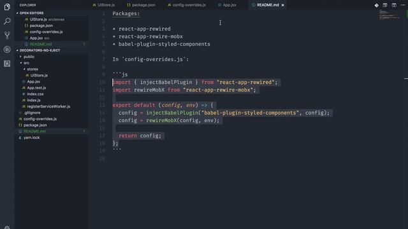Open App.test.js file
The height and width of the screenshot is (229, 408).
tap(36, 88)
